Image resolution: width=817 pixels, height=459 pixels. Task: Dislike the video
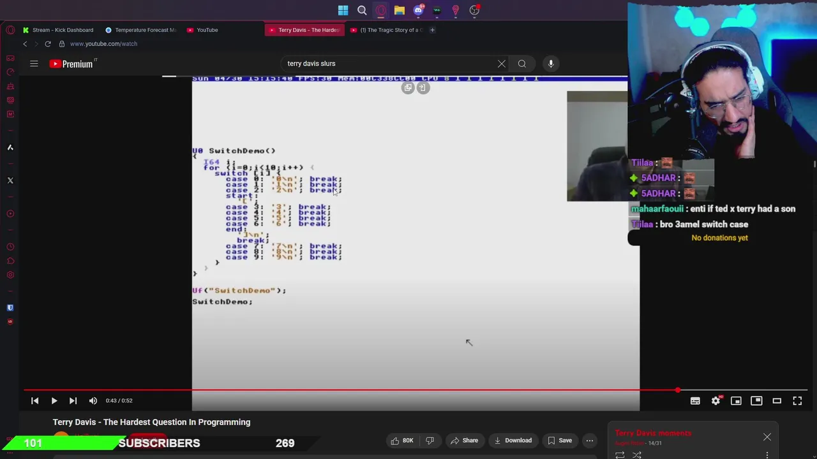click(x=430, y=441)
